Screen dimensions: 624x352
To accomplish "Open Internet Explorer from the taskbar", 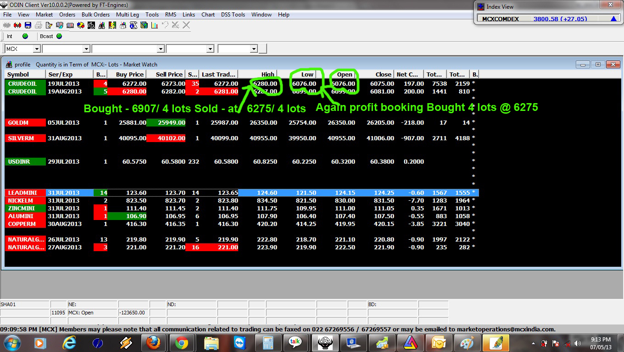I will click(x=69, y=342).
